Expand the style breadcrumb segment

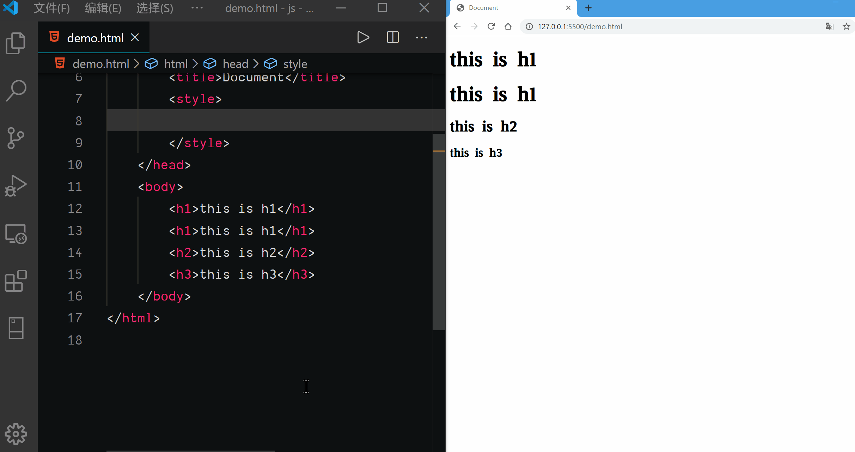pos(295,64)
